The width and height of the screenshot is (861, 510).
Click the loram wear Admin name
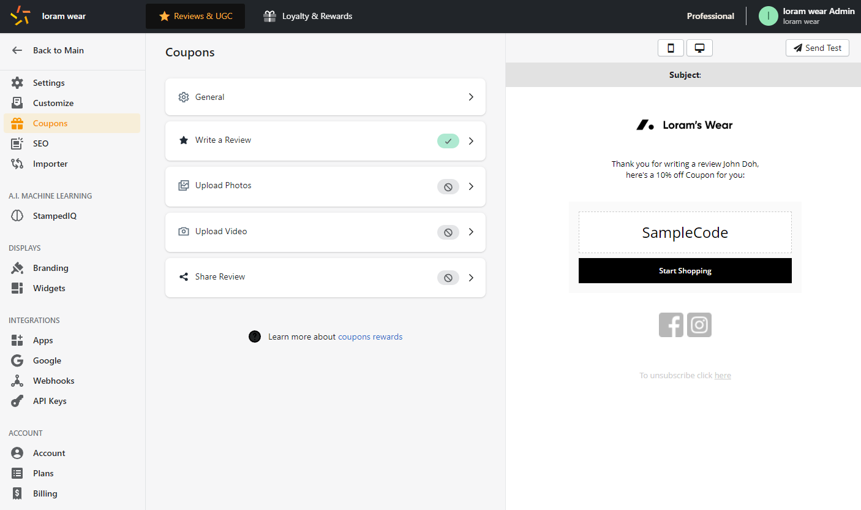(819, 11)
